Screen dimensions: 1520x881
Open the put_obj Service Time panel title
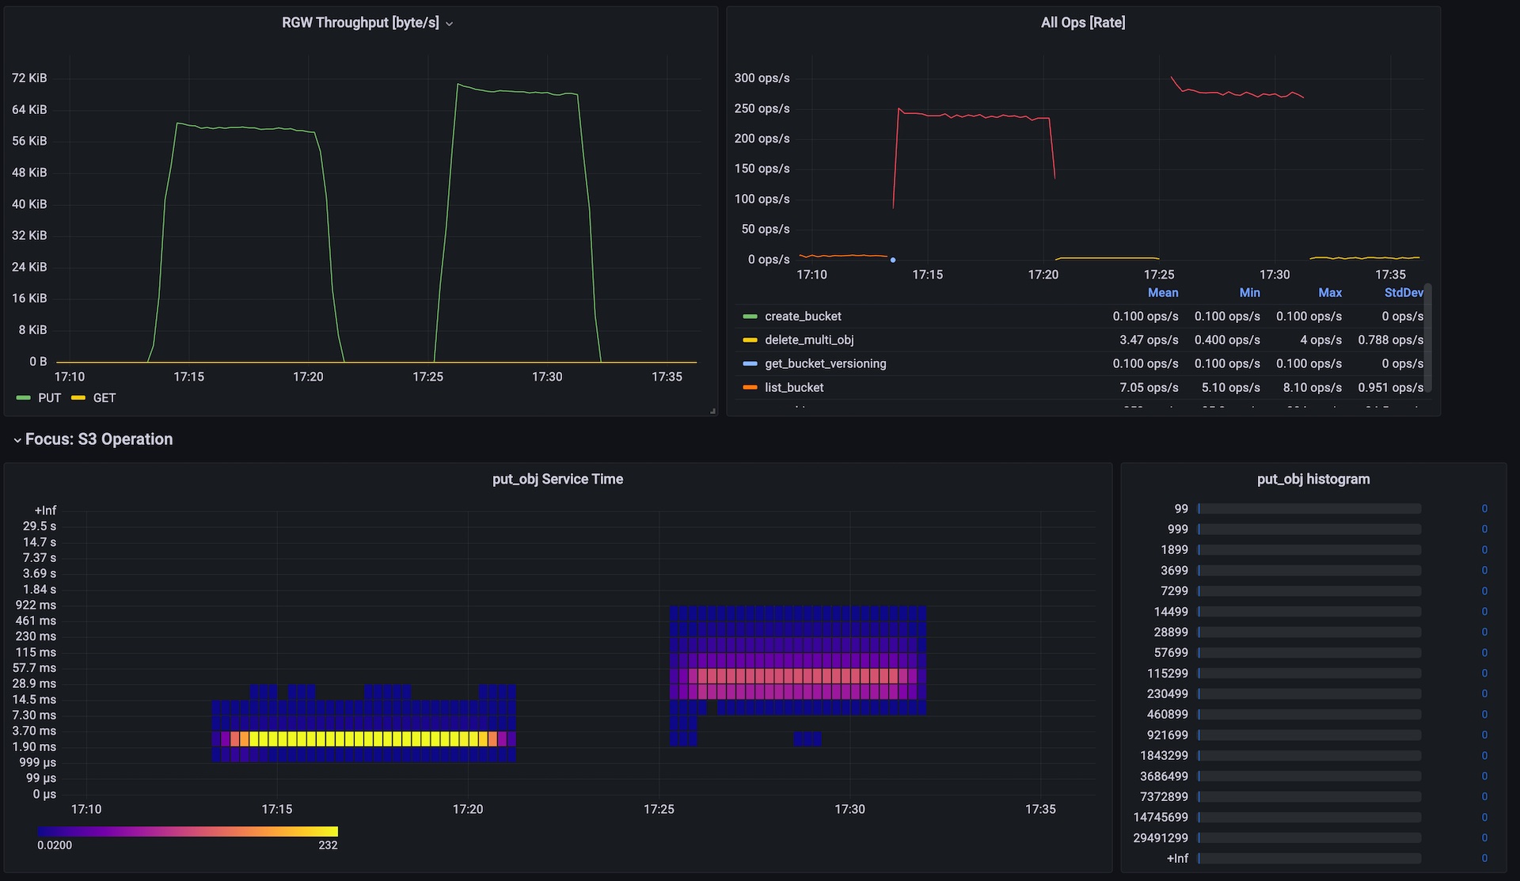pyautogui.click(x=557, y=480)
